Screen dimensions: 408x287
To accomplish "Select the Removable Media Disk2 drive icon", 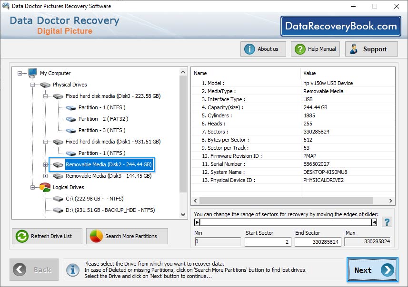I will click(x=58, y=164).
